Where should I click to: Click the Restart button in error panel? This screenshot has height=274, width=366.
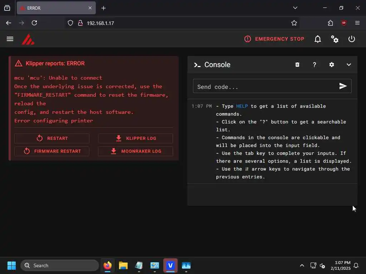pos(52,138)
